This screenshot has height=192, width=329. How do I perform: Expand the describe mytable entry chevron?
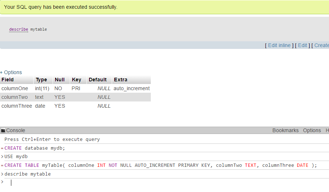point(2,174)
